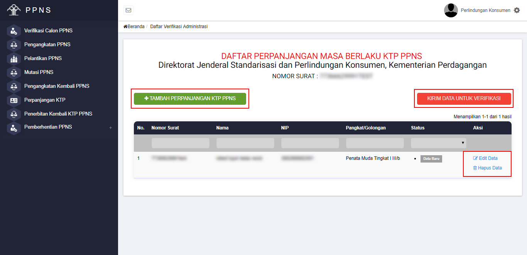This screenshot has height=255, width=527.
Task: Click the envelope message icon in header
Action: [128, 10]
